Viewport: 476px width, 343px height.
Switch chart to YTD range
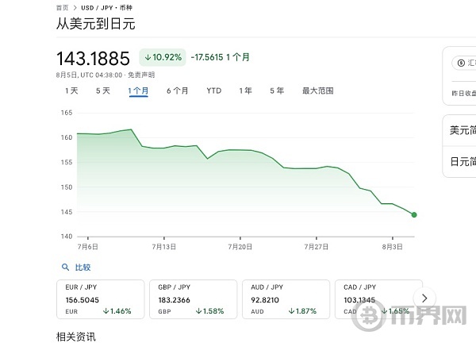214,91
